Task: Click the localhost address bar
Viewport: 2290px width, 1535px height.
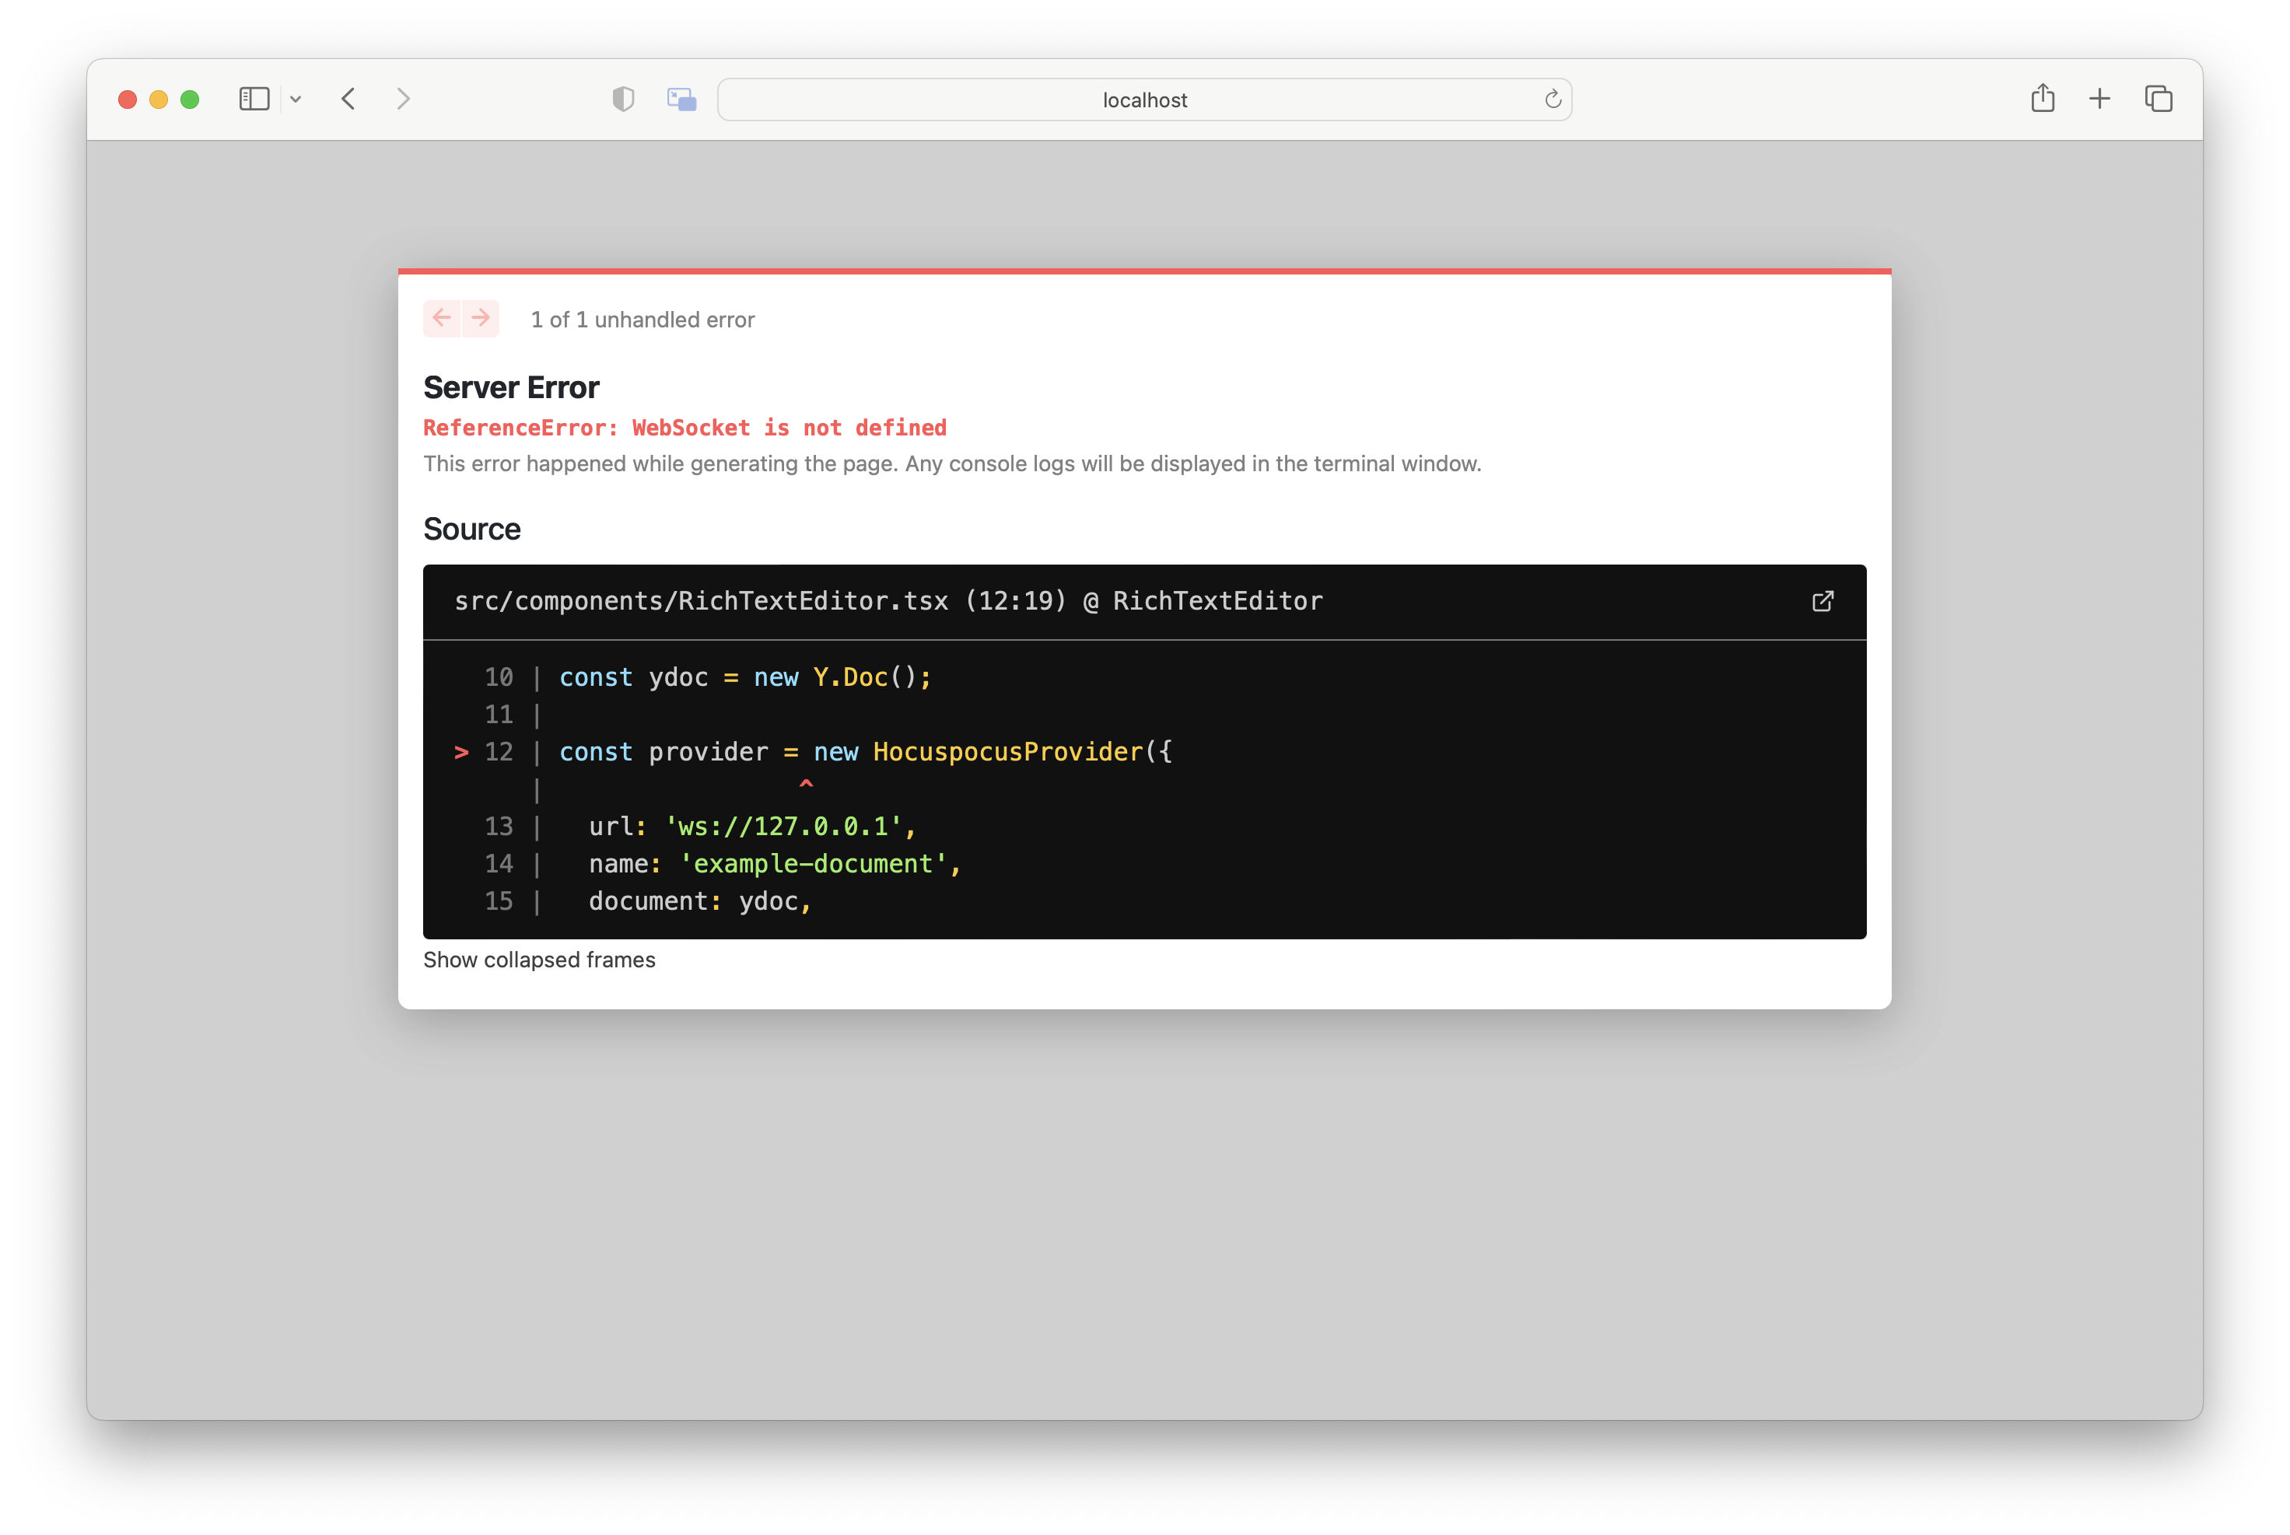Action: pos(1143,99)
